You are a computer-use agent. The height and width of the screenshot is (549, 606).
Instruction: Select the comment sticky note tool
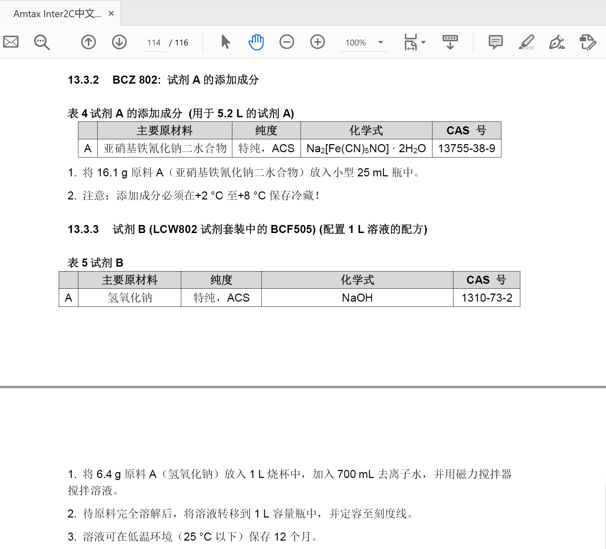[495, 42]
